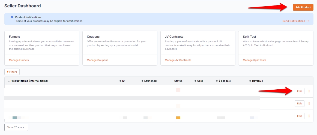Select the Manage Split Tests link
Image resolution: width=317 pixels, height=135 pixels.
coord(254,60)
